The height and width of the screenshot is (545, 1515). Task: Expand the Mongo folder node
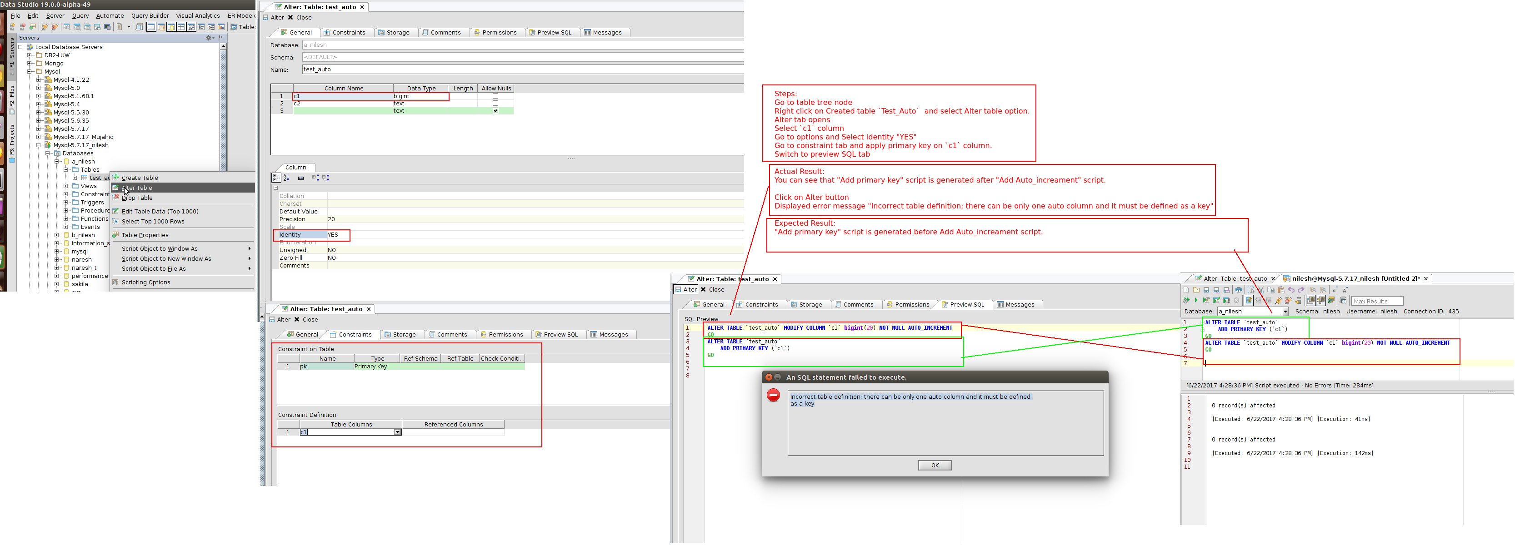click(30, 64)
